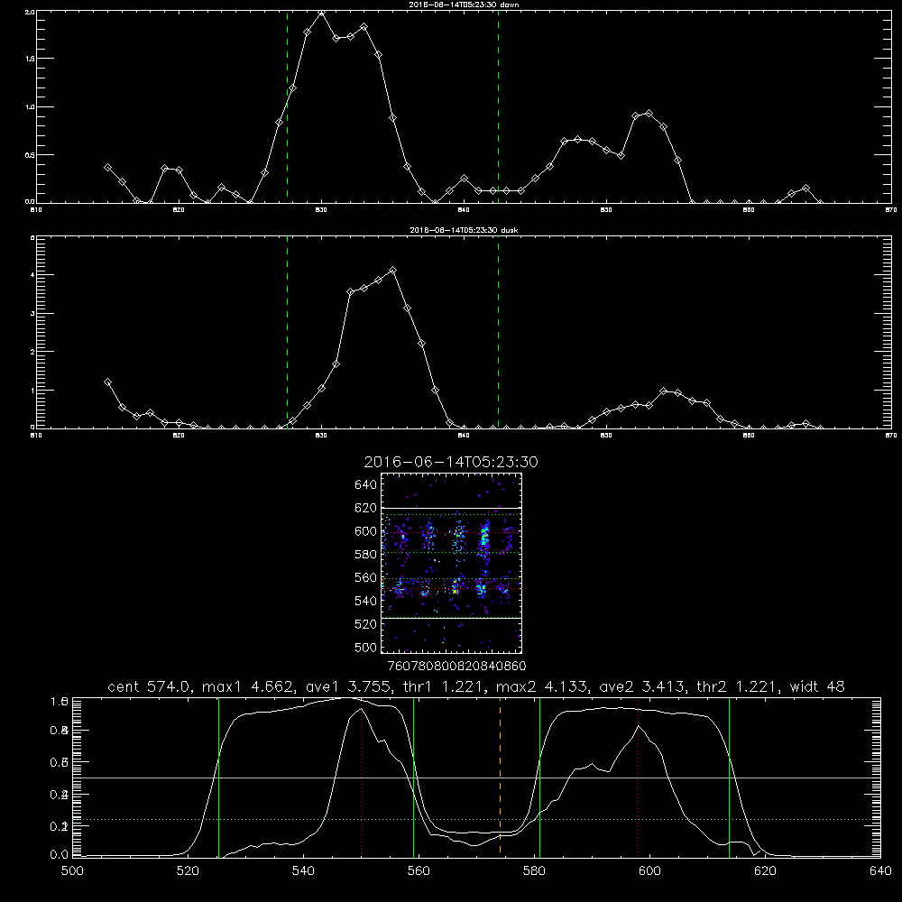Click the first diamond data point at 815 in dusk plot
This screenshot has width=902, height=902.
tap(107, 382)
